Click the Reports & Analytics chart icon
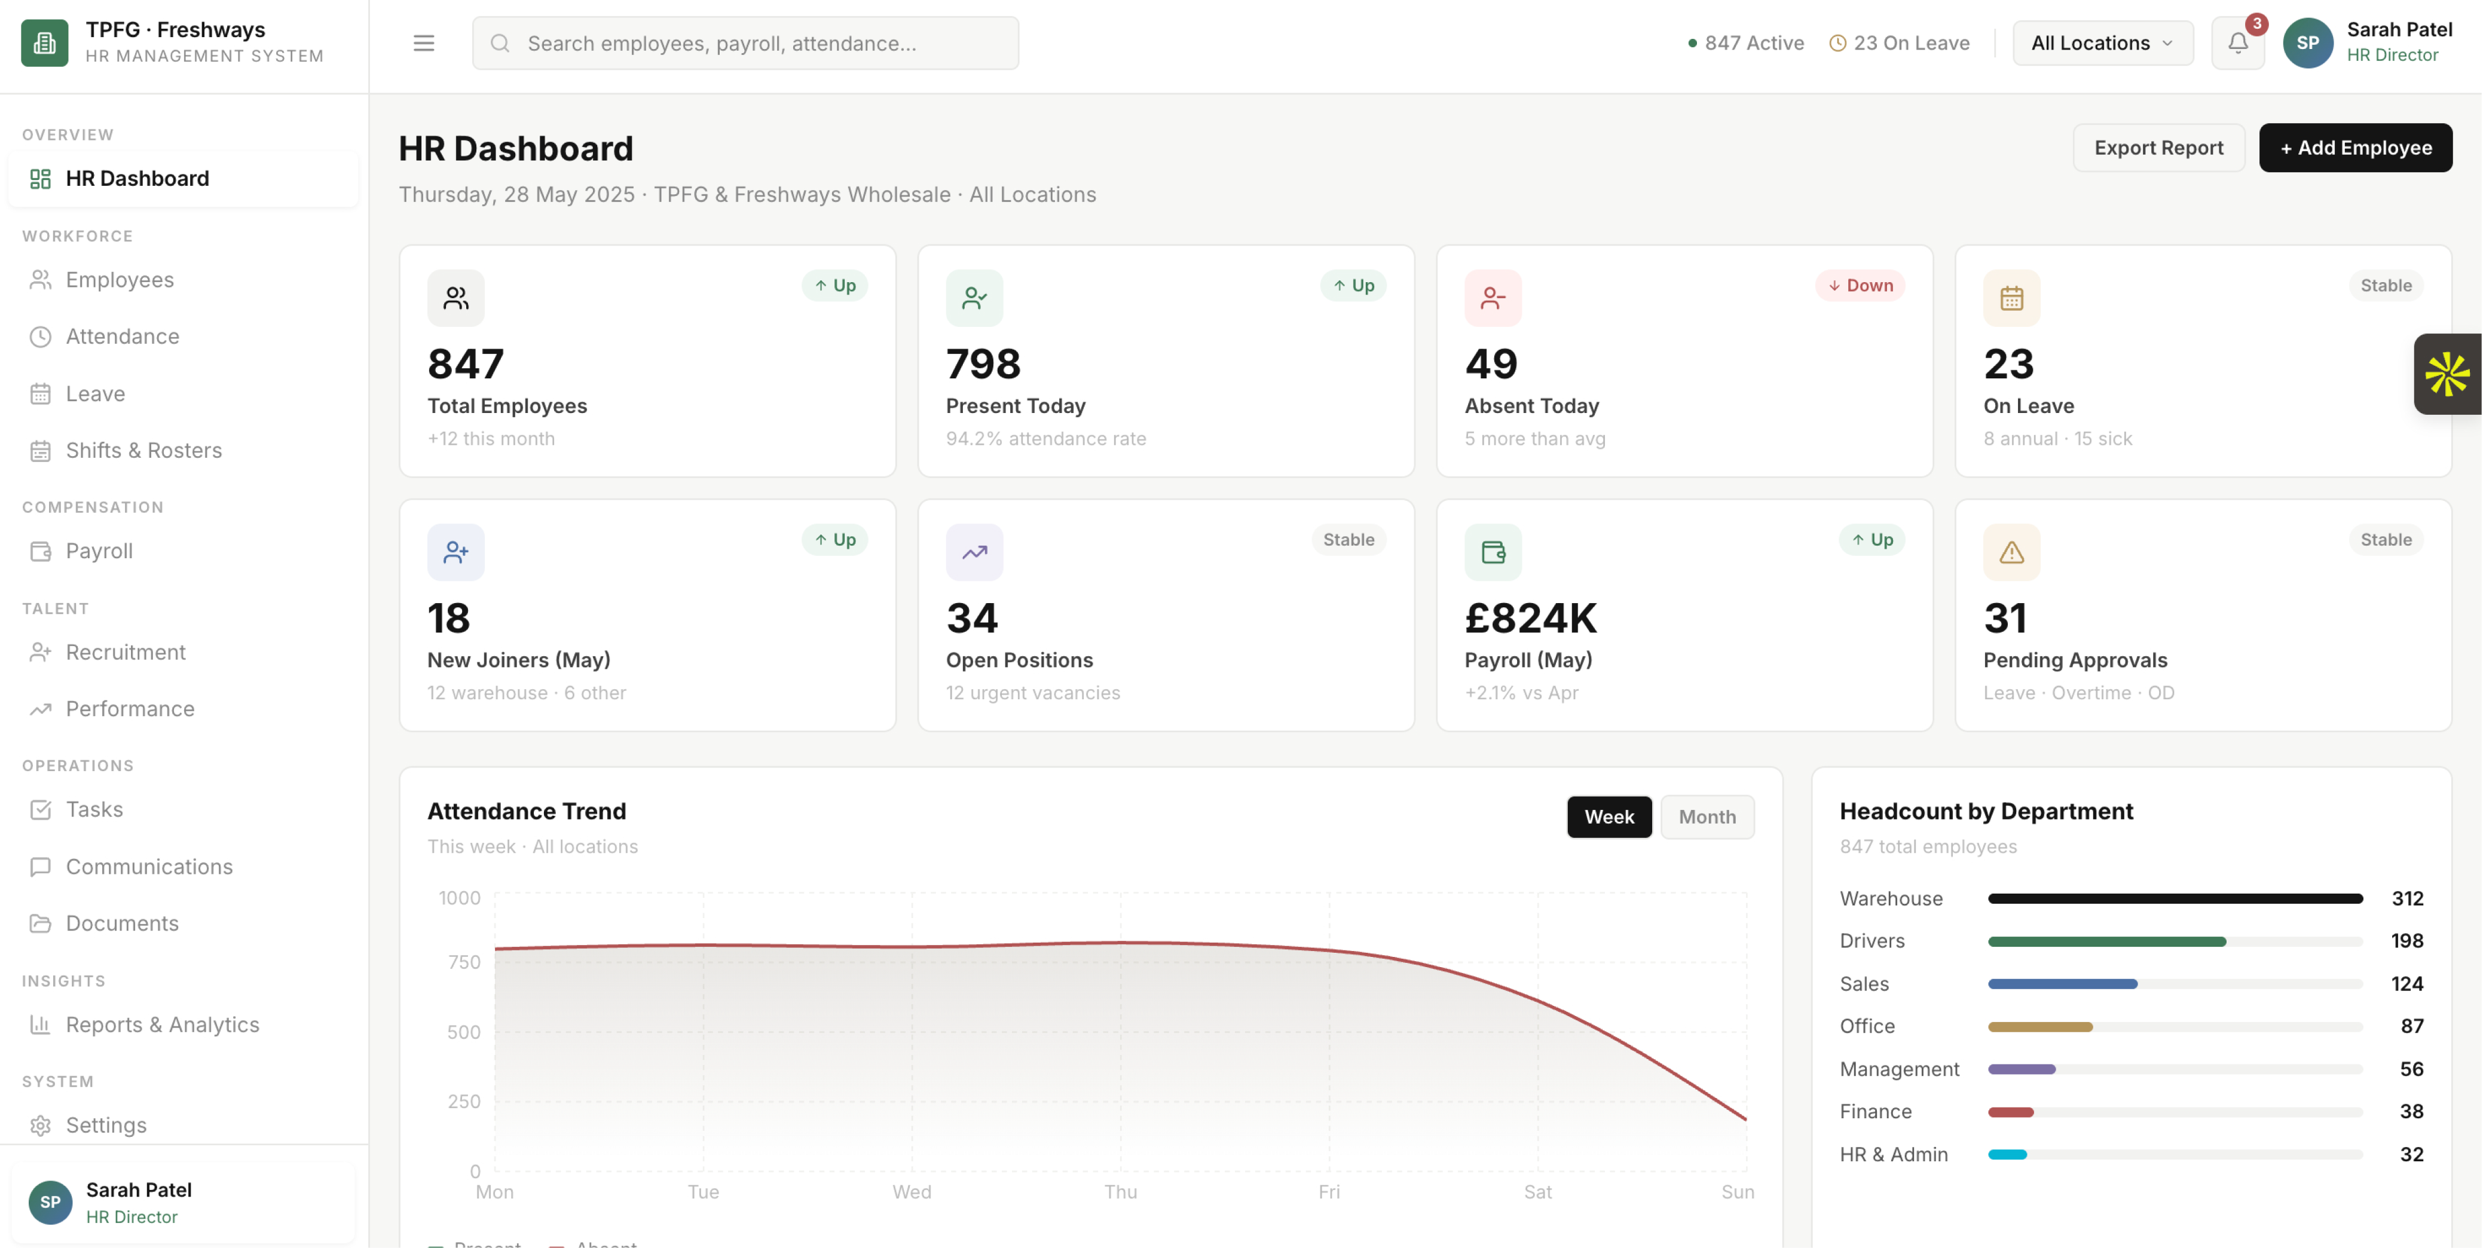 point(41,1024)
